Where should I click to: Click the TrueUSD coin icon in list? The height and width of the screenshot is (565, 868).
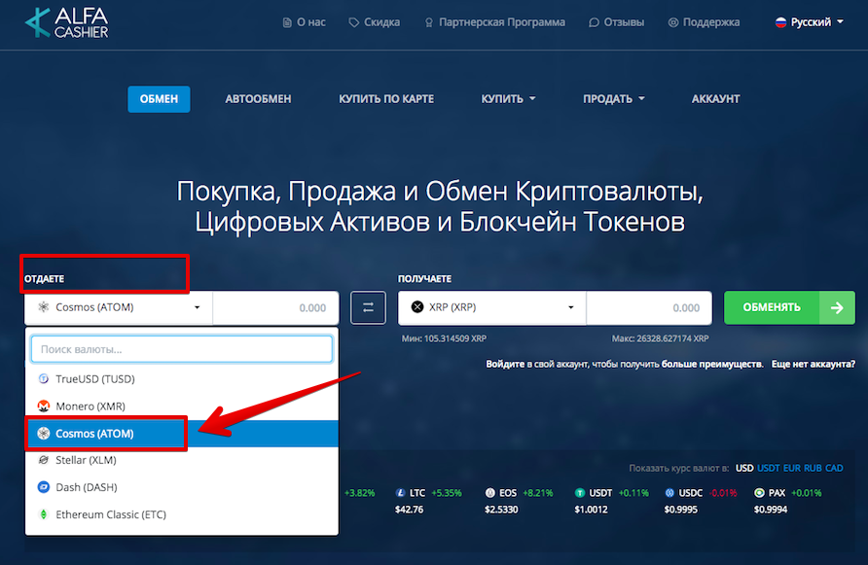[43, 379]
